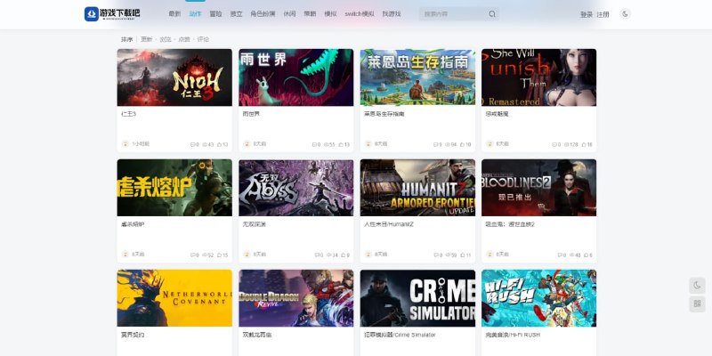
Task: Open the She Will Punish Them thumbnail
Action: tap(539, 77)
